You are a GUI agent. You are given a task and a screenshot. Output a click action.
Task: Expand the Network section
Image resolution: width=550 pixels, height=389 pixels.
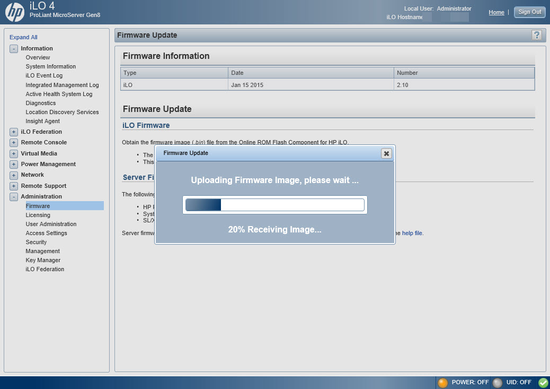coord(14,175)
